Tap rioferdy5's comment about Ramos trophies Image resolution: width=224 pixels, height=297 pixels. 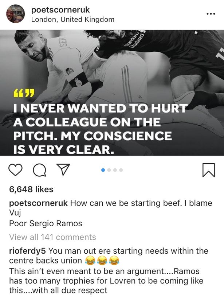106,281
